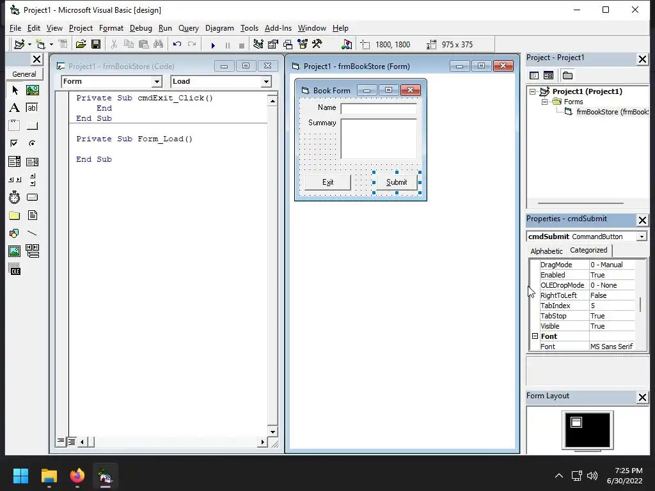Select the Pointer tool in the toolbox
Image resolution: width=655 pixels, height=491 pixels.
coord(14,90)
